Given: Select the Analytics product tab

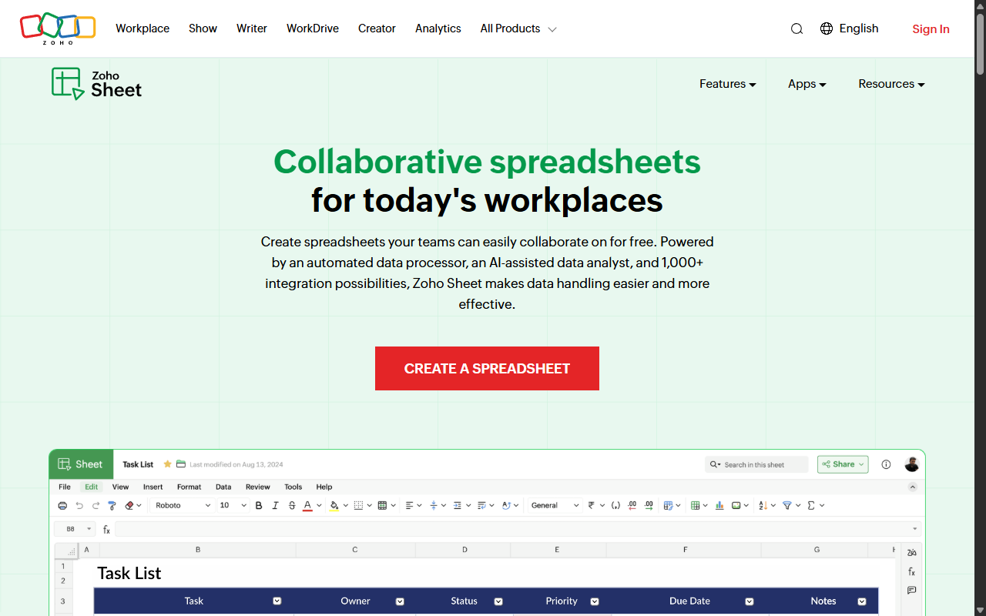Looking at the screenshot, I should click(438, 28).
